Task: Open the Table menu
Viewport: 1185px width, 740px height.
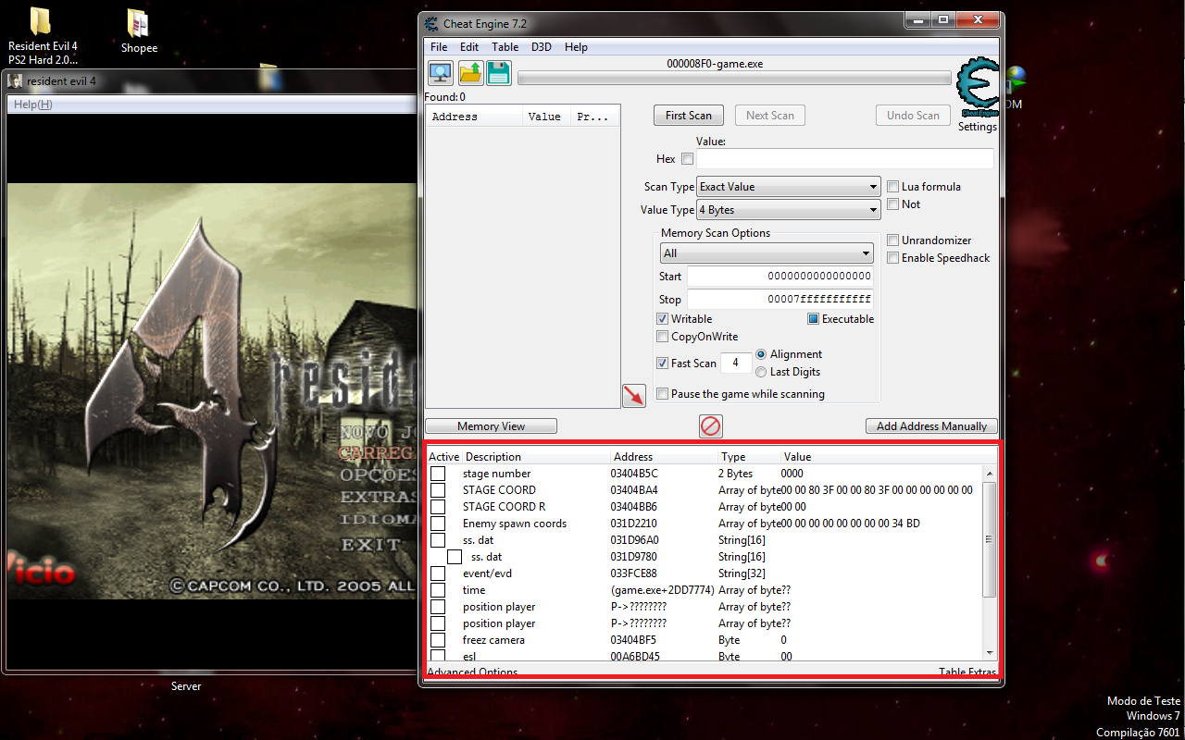Action: [505, 47]
